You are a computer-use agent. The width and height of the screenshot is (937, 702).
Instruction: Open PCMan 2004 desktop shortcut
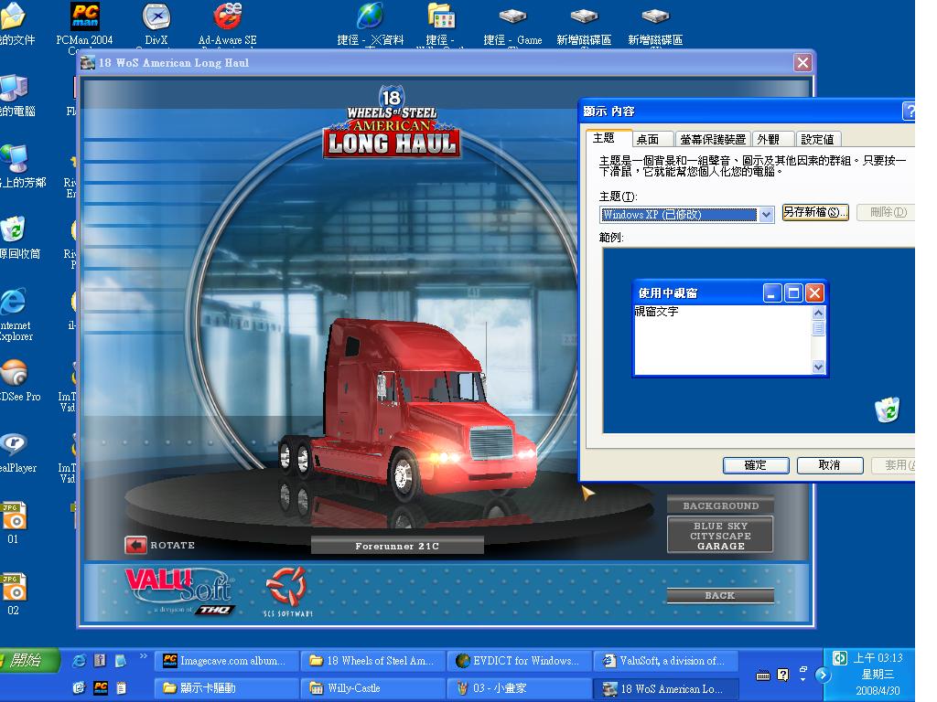tap(84, 16)
